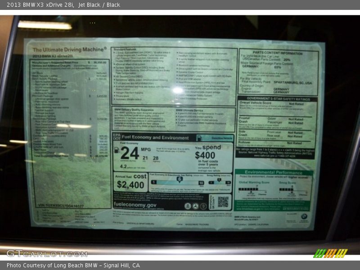Click the fuel pump icon beside Gasoline Vehicle
This screenshot has height=270, width=360.
(199, 138)
